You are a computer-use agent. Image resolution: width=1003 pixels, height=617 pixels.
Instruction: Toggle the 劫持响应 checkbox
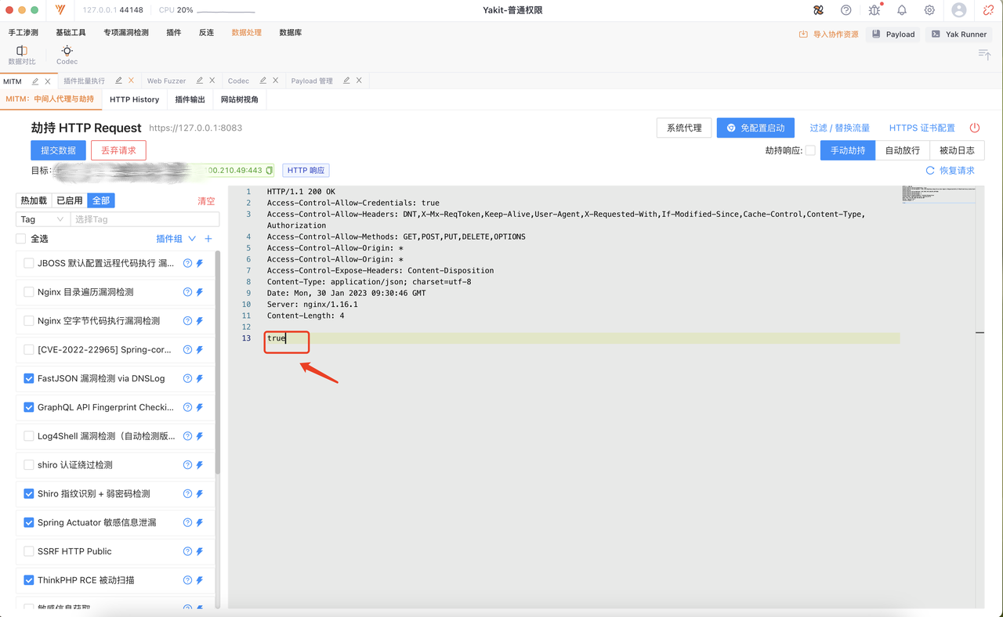click(x=810, y=150)
